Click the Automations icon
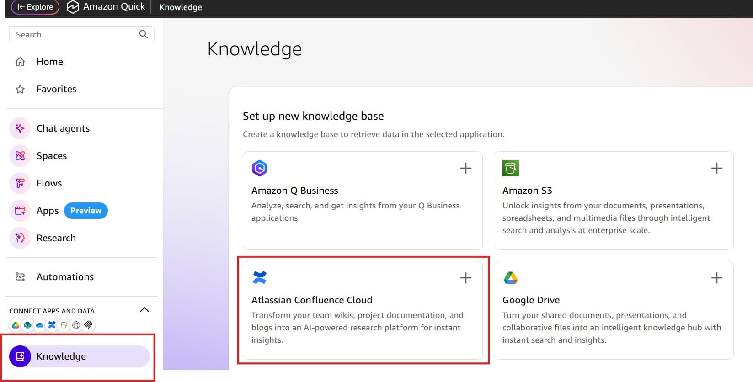Viewport: 753px width, 382px height. (20, 277)
